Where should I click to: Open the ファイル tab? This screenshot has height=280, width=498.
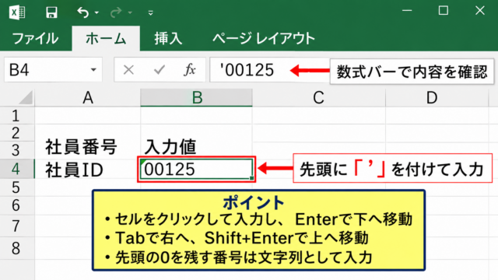click(x=35, y=38)
